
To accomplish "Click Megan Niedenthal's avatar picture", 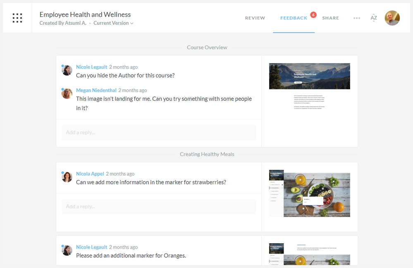I will click(x=67, y=94).
